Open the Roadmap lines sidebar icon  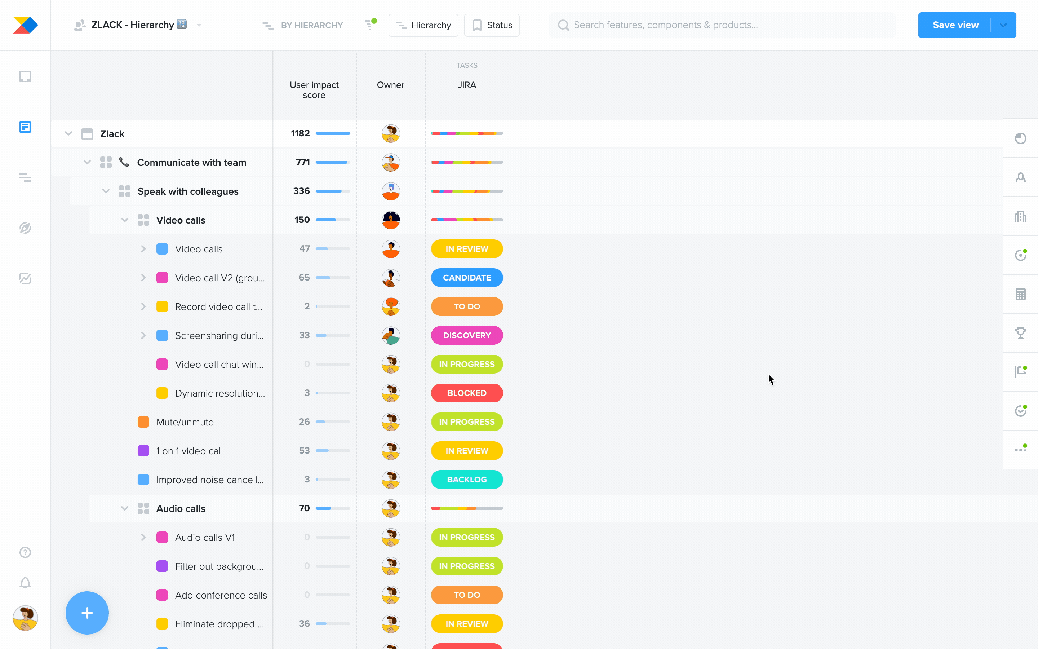[25, 177]
